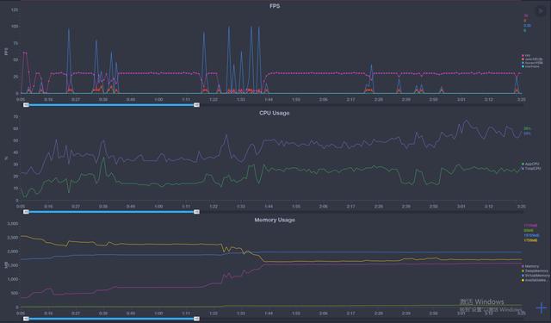551x323 pixels.
Task: Toggle AppCPU series in CPU Usage legend
Action: 530,165
